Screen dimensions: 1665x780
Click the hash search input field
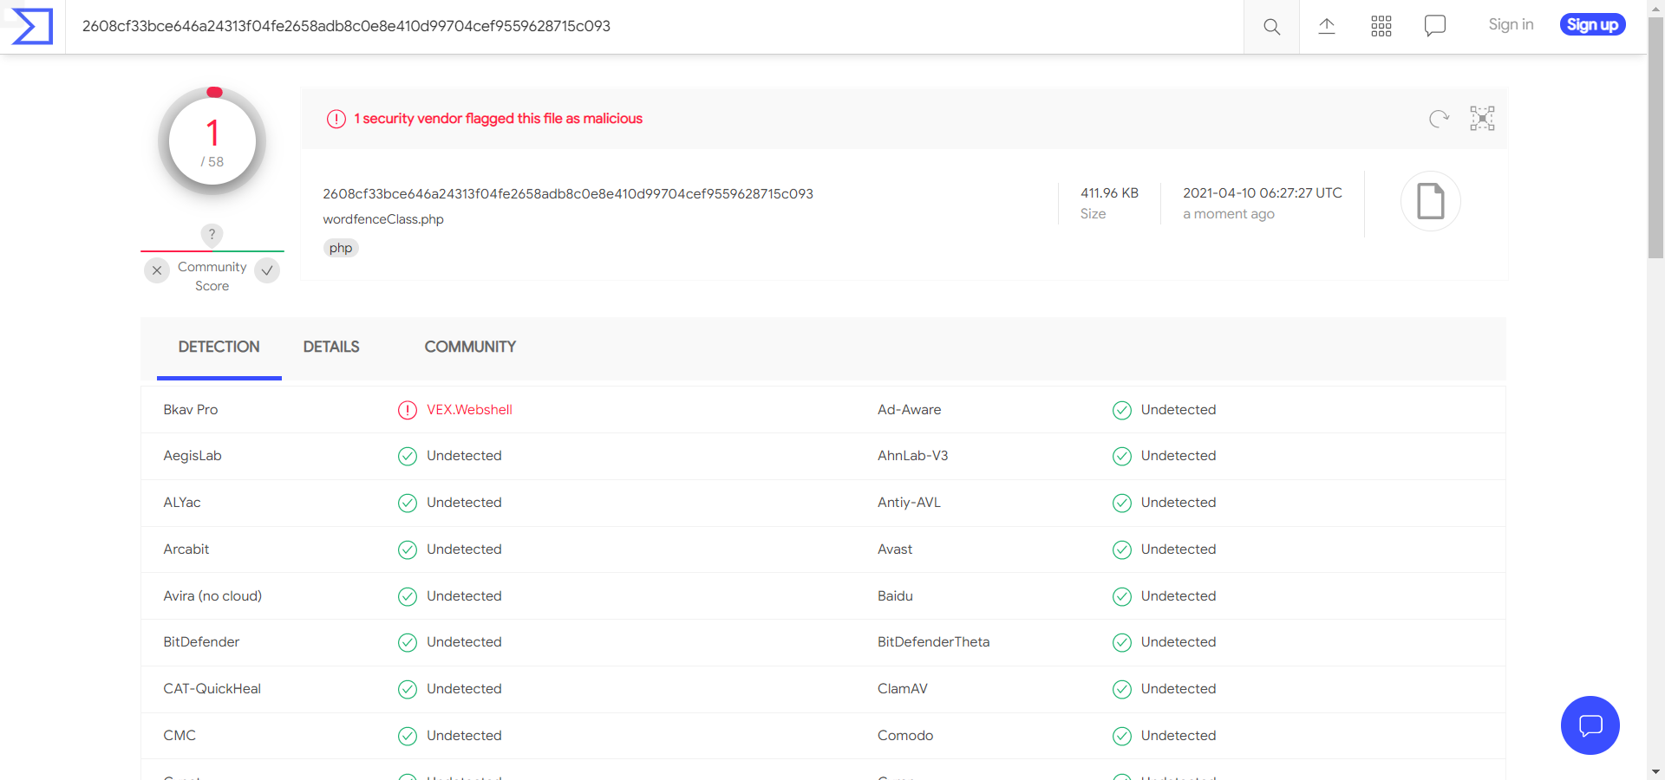655,26
